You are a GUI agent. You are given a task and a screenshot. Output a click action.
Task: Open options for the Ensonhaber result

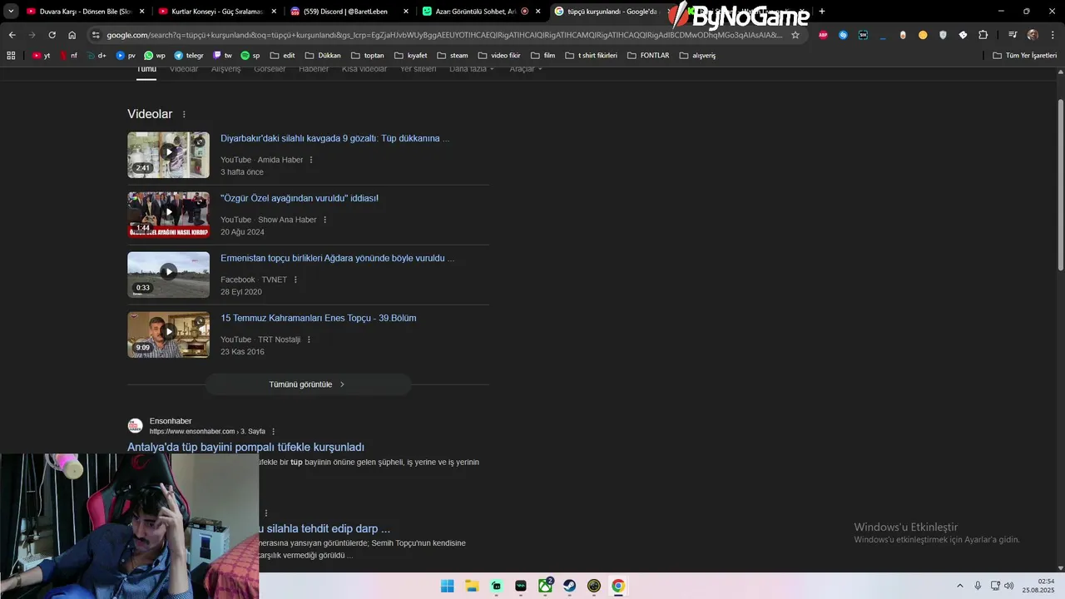pos(273,432)
